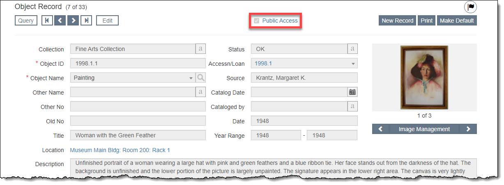Open authority list for Collection field
504x185 pixels.
click(x=200, y=49)
